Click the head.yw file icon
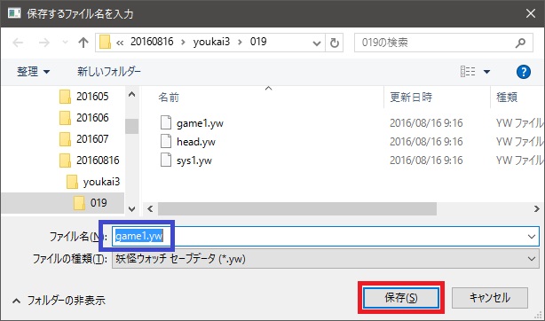The image size is (545, 321). click(x=166, y=142)
